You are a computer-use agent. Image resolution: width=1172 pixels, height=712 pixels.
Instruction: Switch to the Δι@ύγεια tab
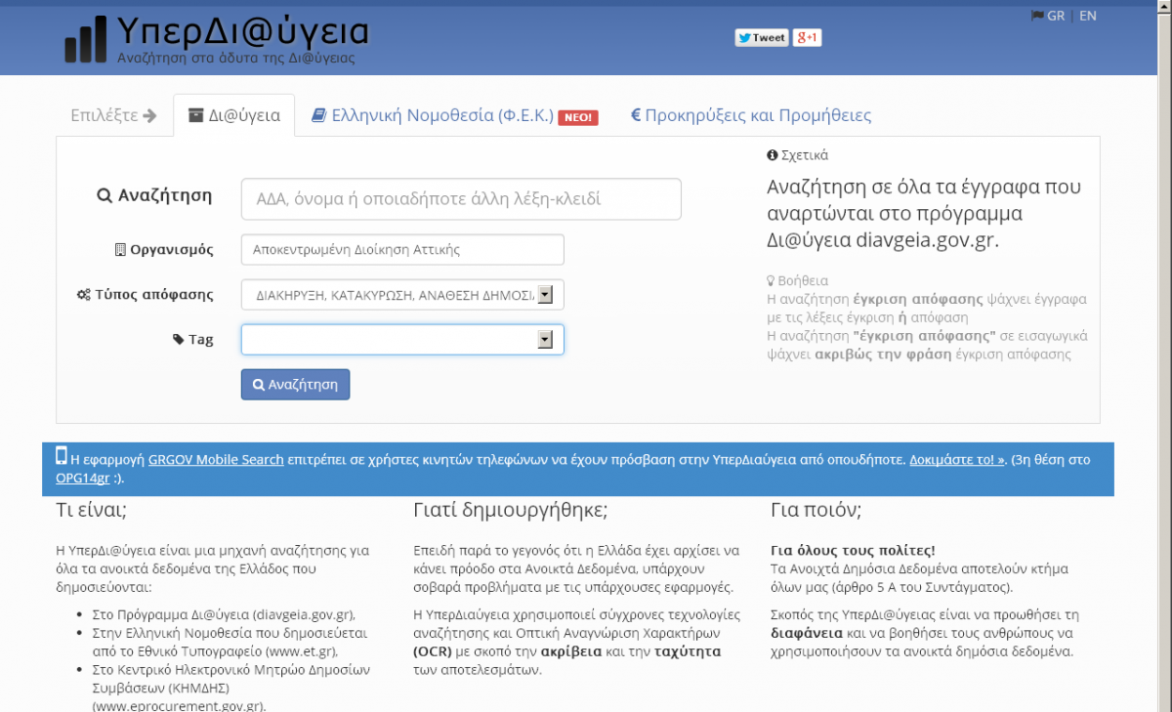(x=234, y=115)
